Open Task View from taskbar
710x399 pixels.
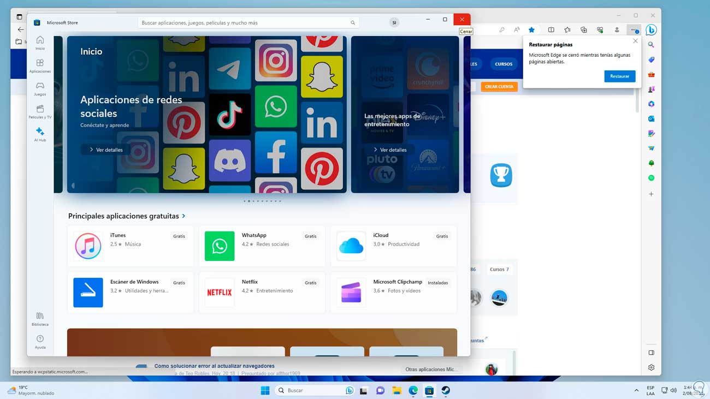click(364, 390)
